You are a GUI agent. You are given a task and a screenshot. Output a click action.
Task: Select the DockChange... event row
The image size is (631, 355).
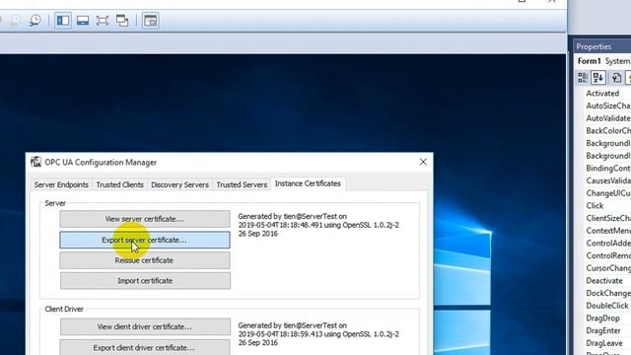(607, 293)
